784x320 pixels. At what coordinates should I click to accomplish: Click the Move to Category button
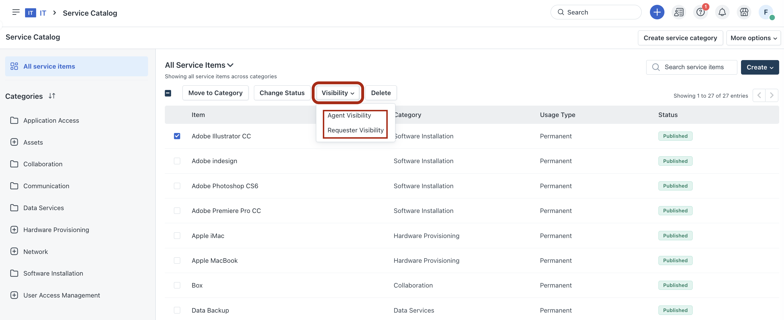click(215, 93)
